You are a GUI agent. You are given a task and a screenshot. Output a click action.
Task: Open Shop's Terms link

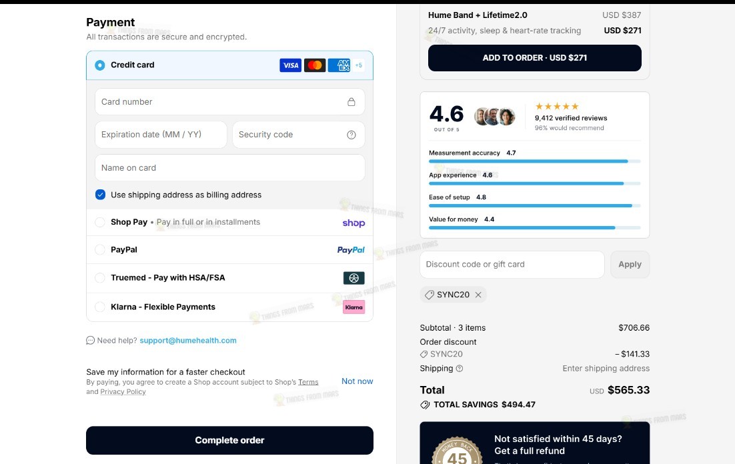pos(308,382)
